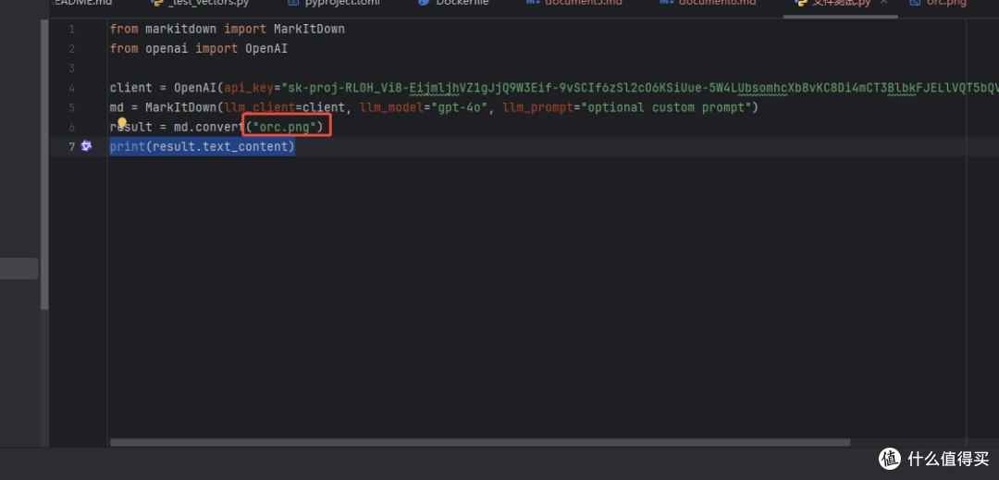Click the "orc.png" string argument on line 6
The image size is (999, 480).
285,128
